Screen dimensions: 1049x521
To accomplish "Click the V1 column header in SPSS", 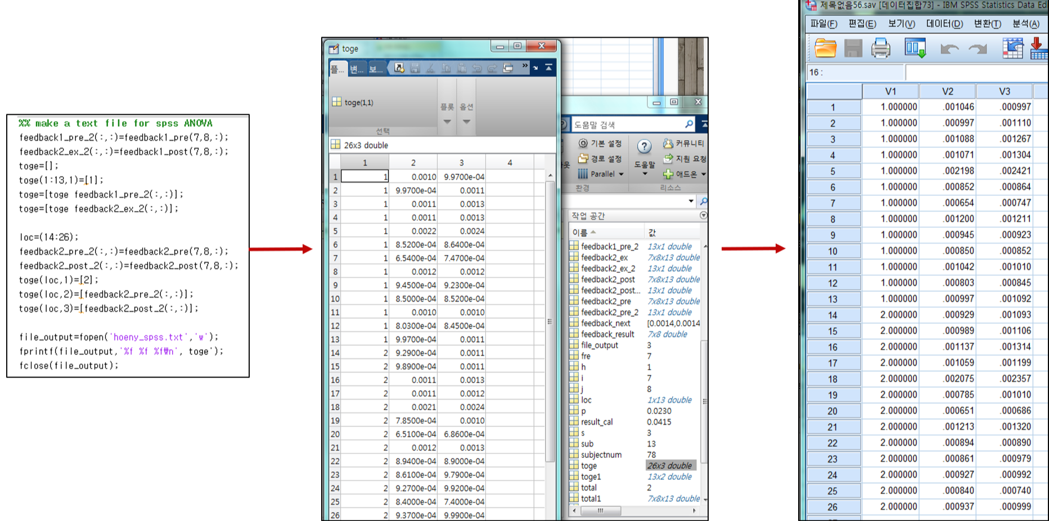I will [x=890, y=91].
